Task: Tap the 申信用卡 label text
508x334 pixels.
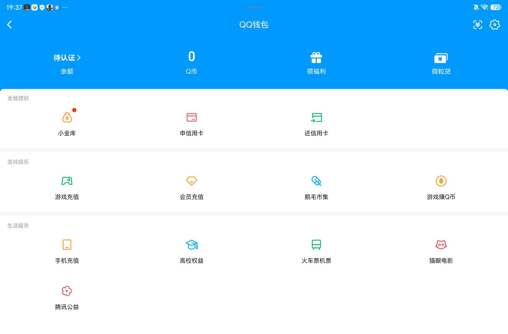Action: (192, 133)
